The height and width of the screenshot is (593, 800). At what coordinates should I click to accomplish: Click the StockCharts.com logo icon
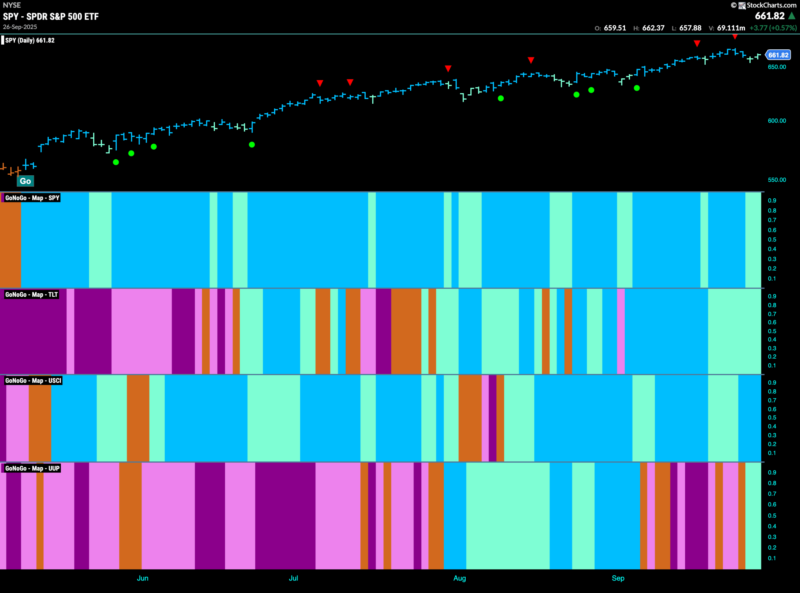[x=742, y=5]
